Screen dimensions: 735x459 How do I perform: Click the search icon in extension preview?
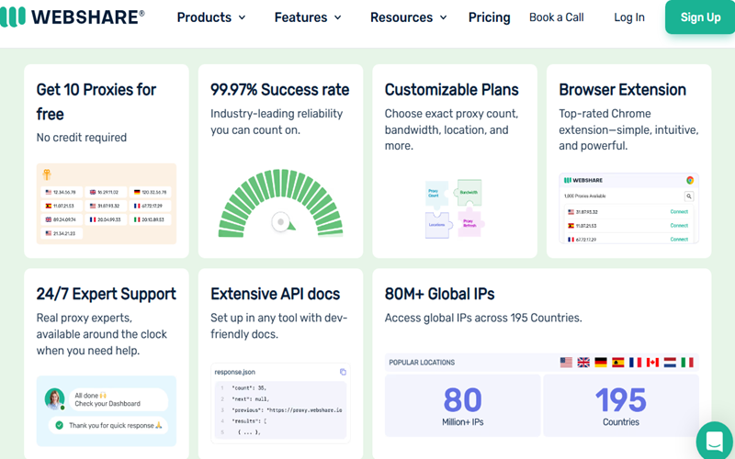click(688, 196)
